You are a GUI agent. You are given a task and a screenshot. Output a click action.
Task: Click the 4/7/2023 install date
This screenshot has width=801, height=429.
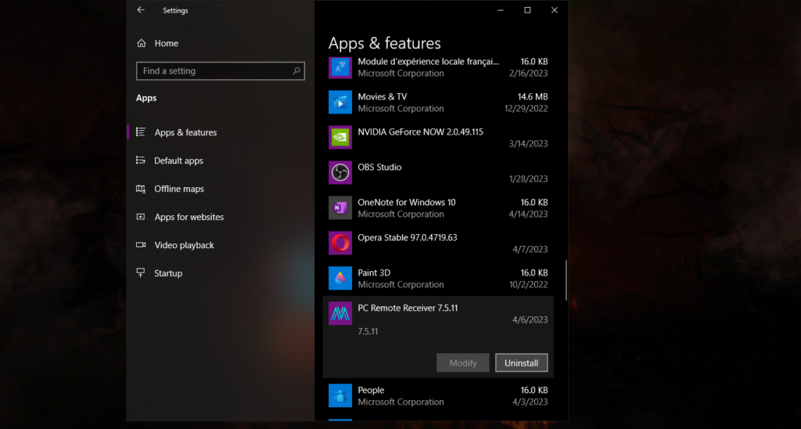click(x=530, y=250)
